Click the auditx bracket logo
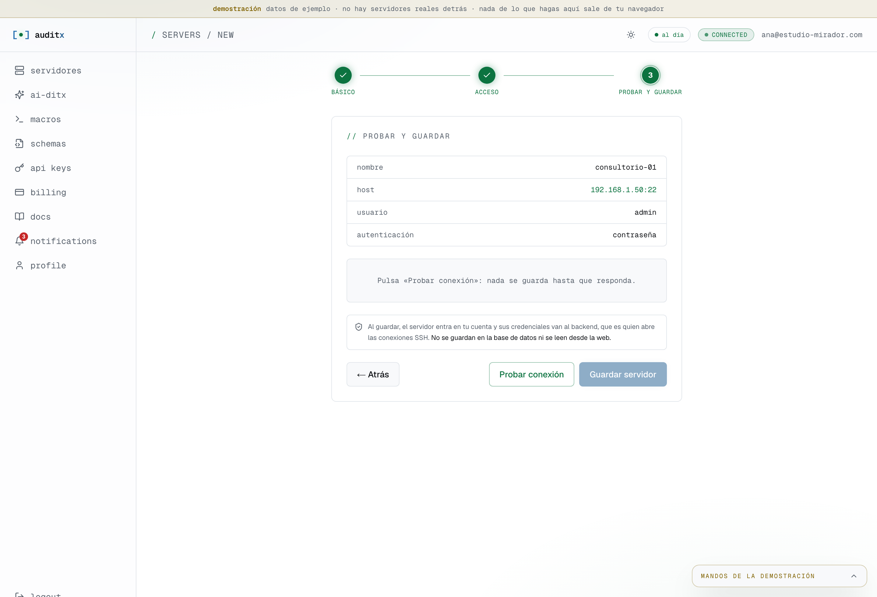The width and height of the screenshot is (877, 597). pyautogui.click(x=21, y=35)
